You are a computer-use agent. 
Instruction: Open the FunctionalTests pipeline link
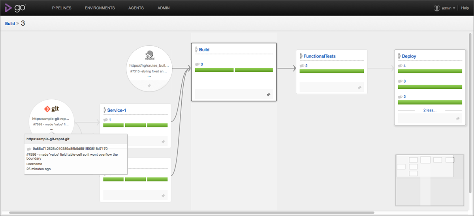coord(320,56)
